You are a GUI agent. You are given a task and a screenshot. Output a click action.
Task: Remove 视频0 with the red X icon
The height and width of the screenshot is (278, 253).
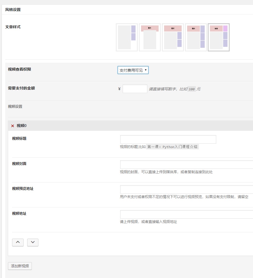point(13,126)
